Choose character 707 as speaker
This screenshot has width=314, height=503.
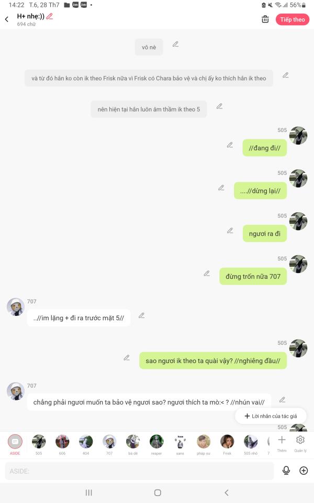pyautogui.click(x=109, y=444)
